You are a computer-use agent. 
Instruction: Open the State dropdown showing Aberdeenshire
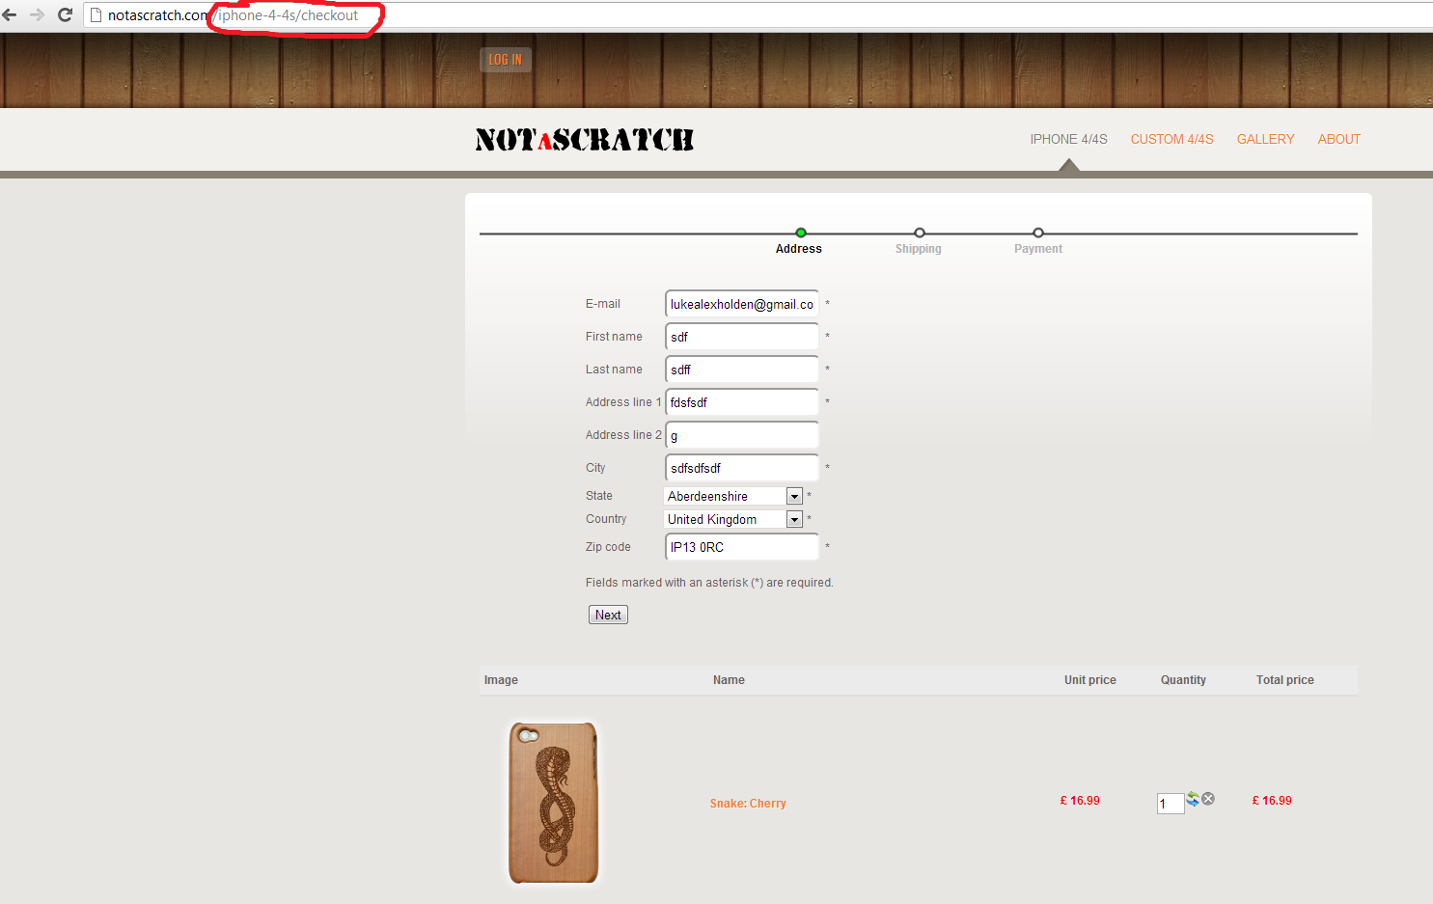click(733, 496)
